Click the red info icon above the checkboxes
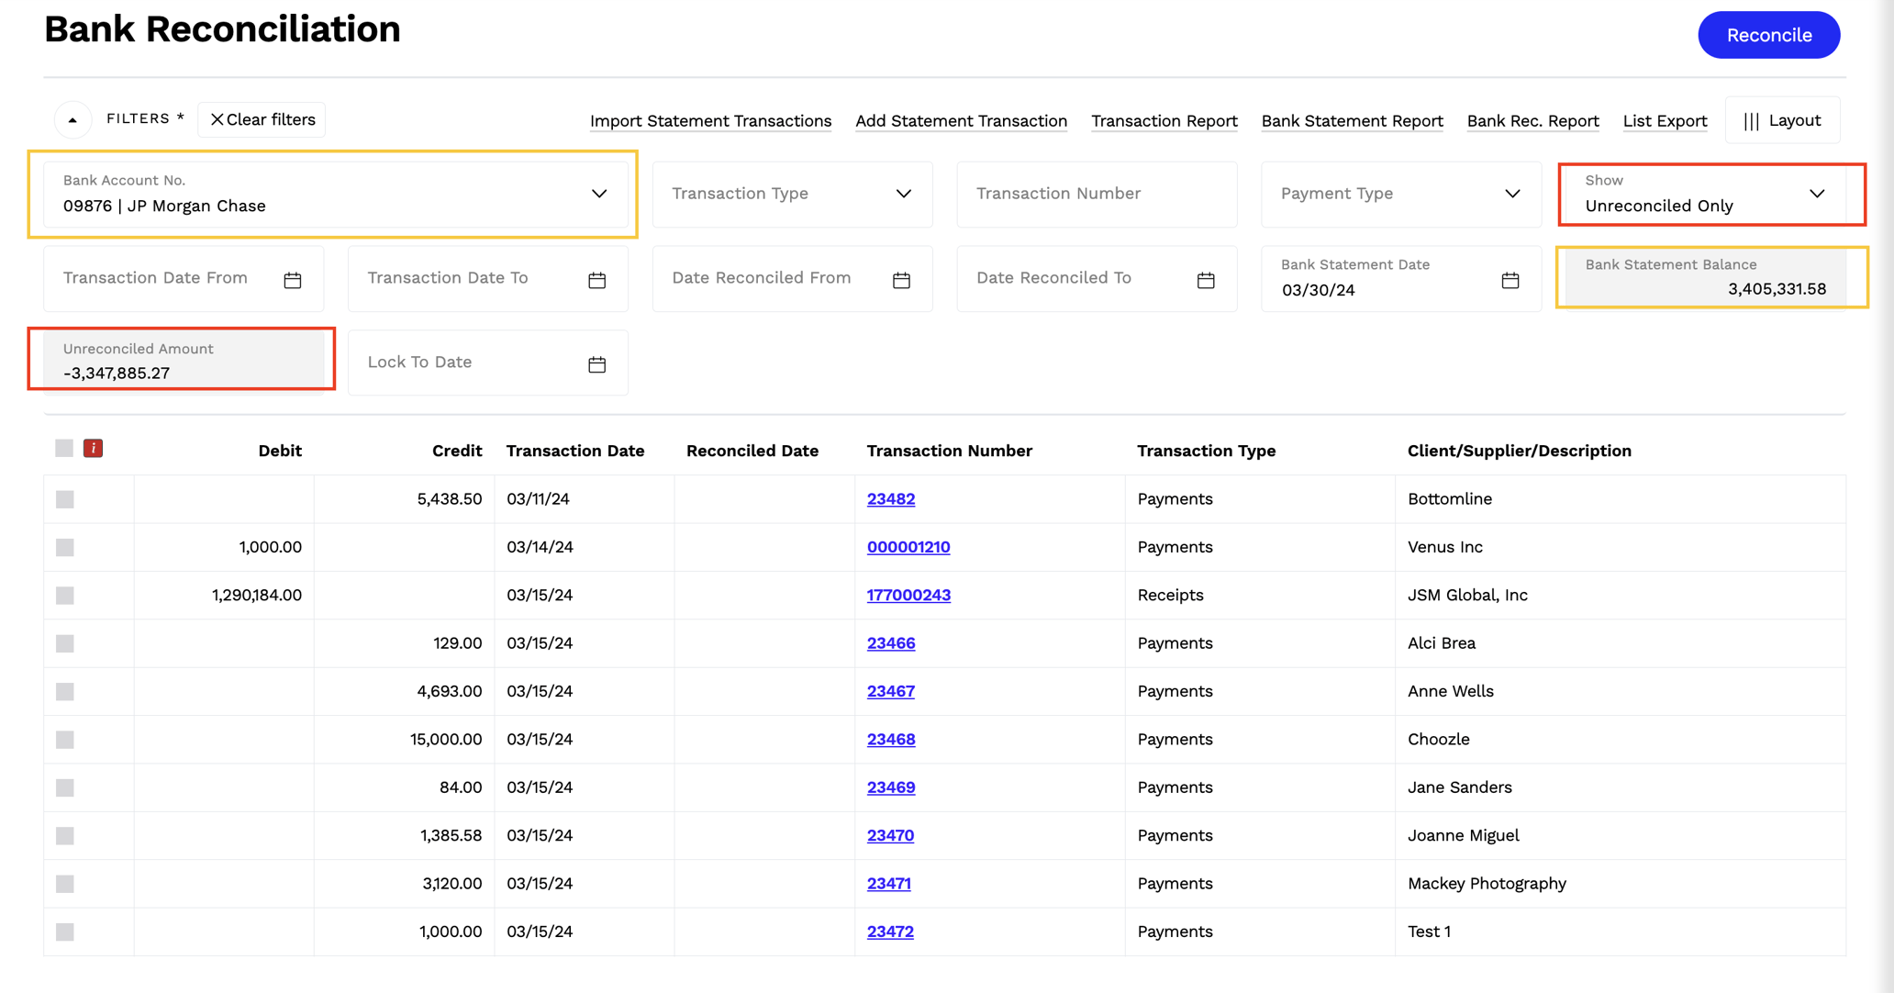1894x993 pixels. click(x=93, y=449)
